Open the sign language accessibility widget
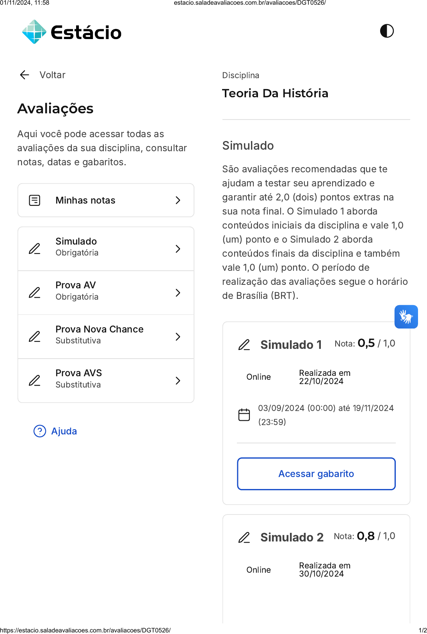The image size is (427, 634). click(406, 317)
